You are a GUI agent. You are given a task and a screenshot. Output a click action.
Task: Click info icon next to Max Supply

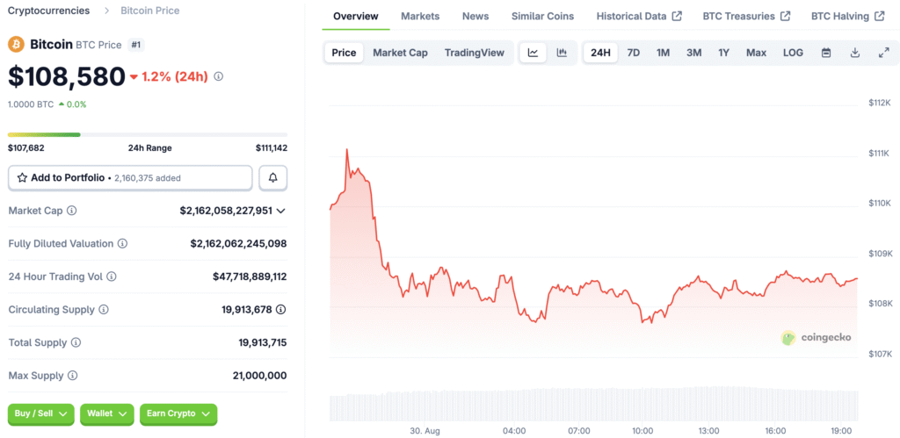coord(72,376)
